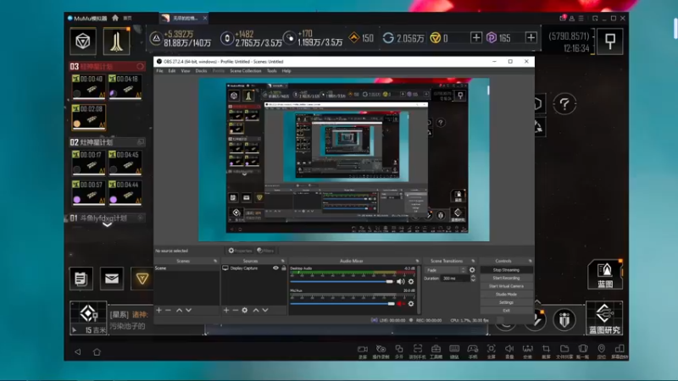Screen dimensions: 678x381
Task: Click MuMu file sharing folder icon
Action: click(x=564, y=349)
